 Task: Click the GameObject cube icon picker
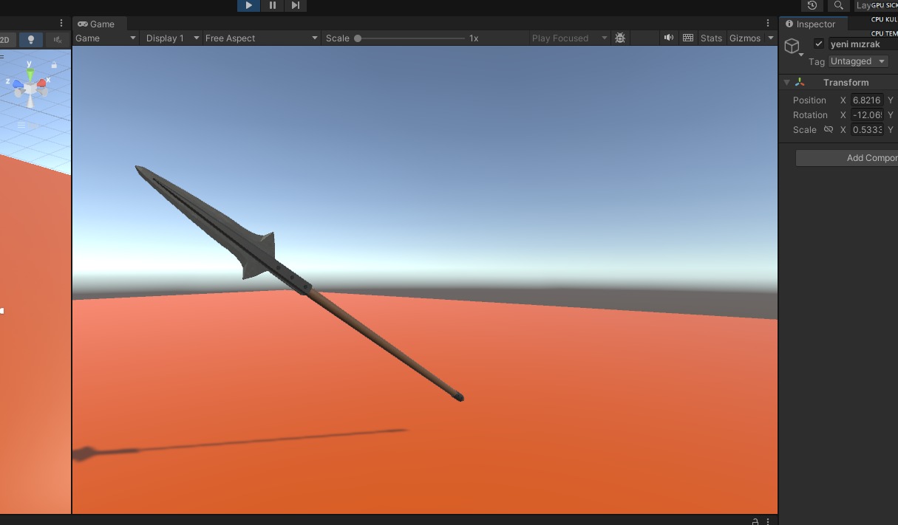click(793, 47)
